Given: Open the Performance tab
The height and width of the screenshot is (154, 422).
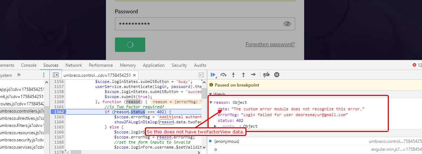Looking at the screenshot, I should [101, 65].
